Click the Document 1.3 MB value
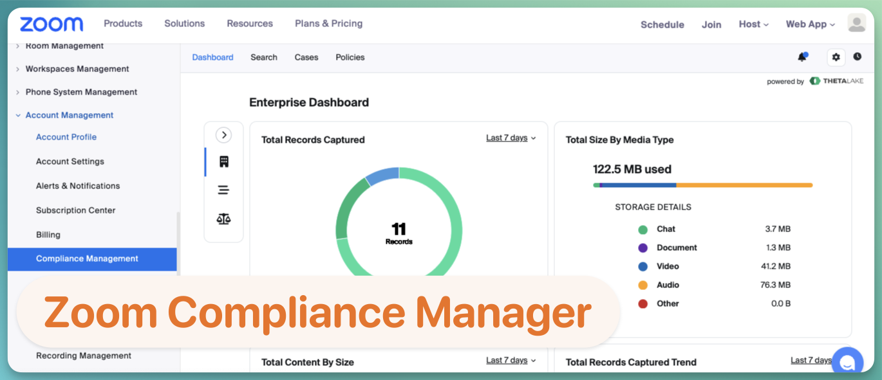 click(x=778, y=248)
